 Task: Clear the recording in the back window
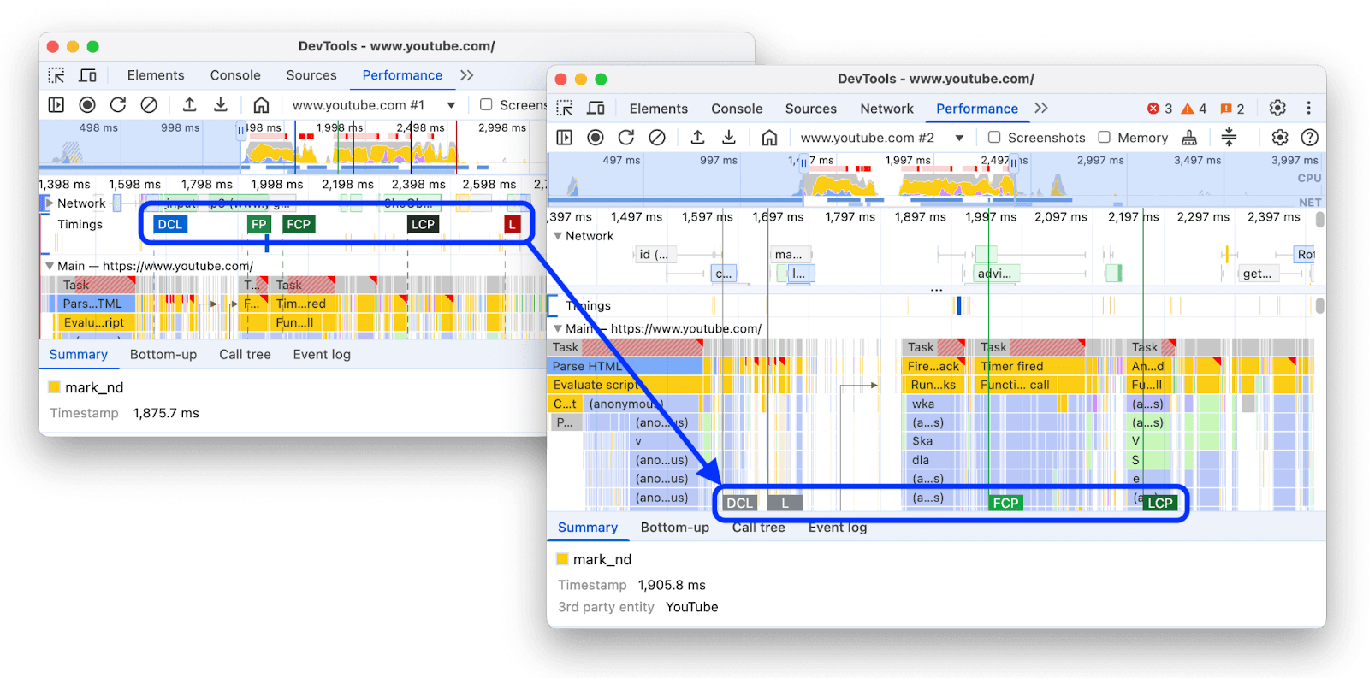[x=149, y=104]
